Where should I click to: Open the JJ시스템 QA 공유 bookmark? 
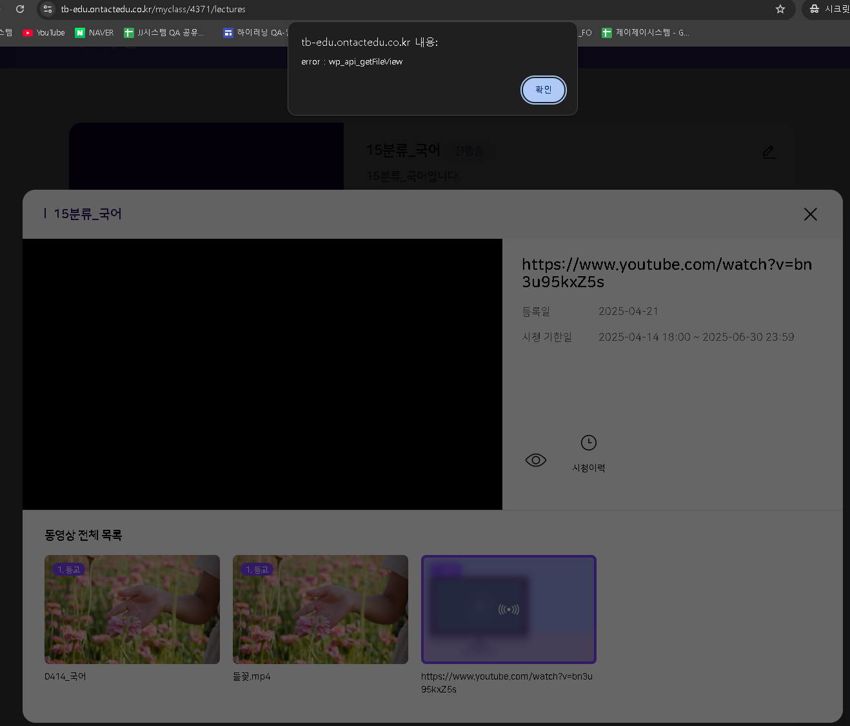[x=164, y=33]
